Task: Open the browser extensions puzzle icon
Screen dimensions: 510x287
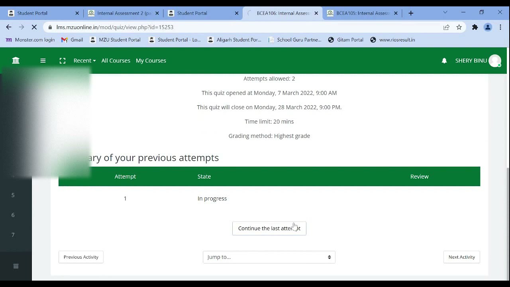Action: pos(475,27)
